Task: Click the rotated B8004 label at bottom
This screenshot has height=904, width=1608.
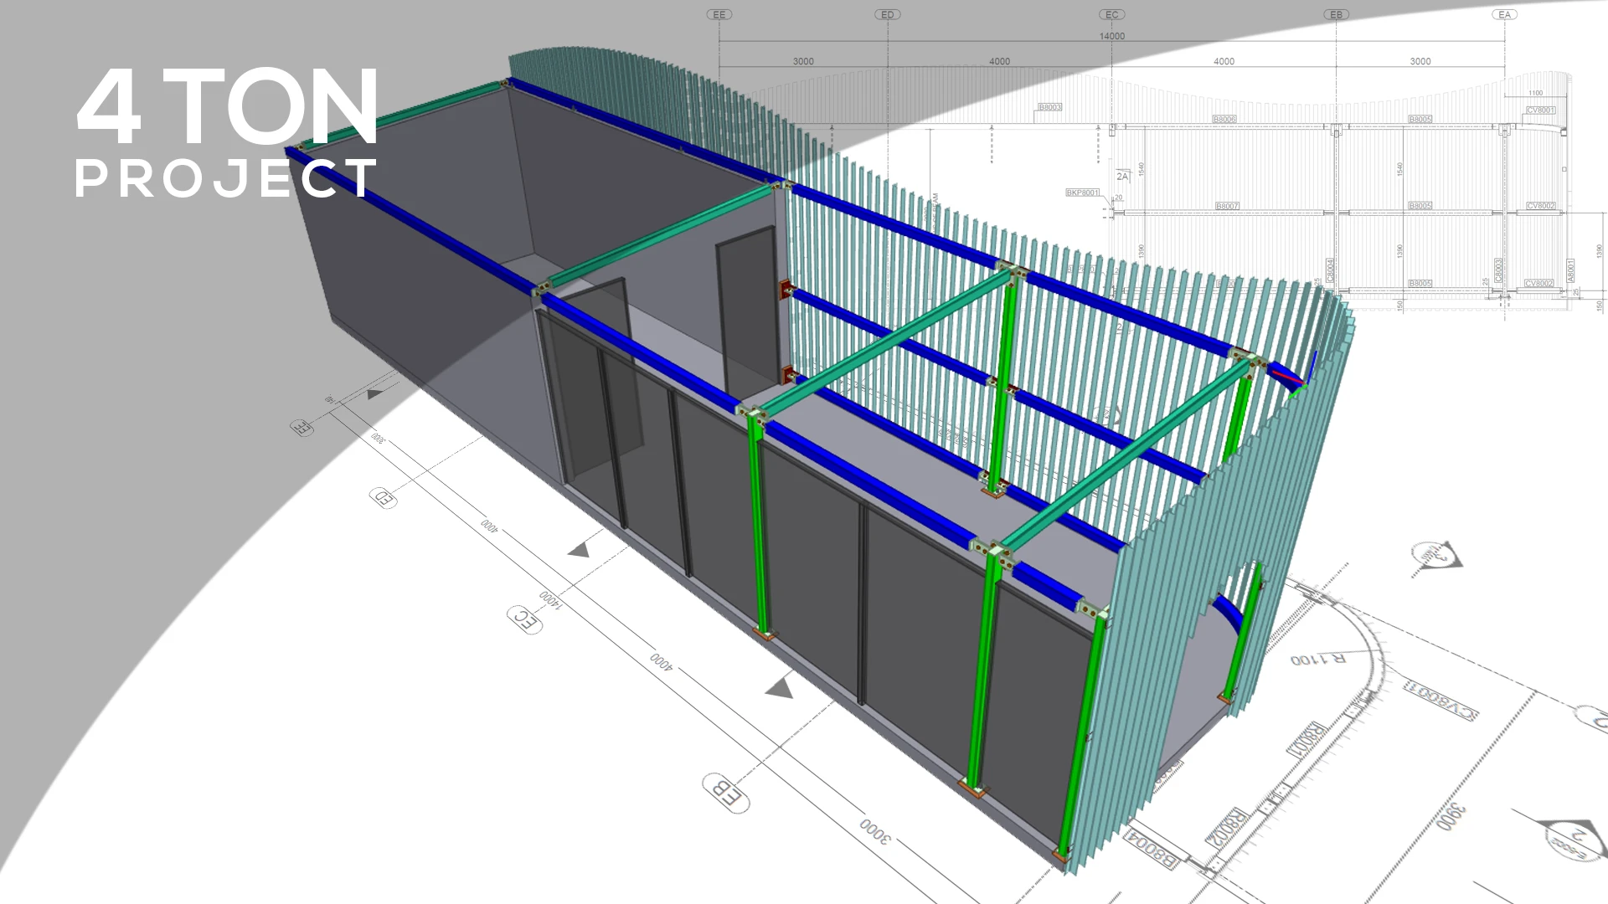Action: tap(1149, 850)
